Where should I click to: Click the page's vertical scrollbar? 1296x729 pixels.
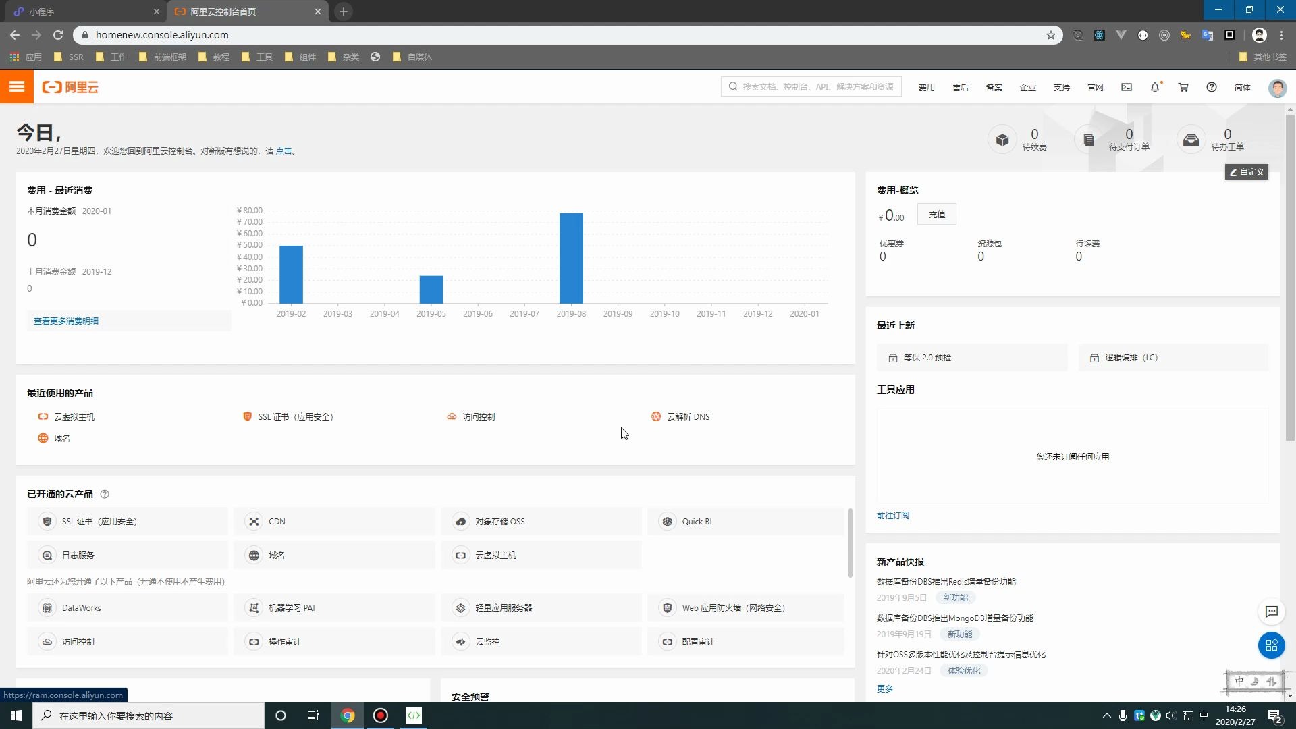click(x=1290, y=277)
